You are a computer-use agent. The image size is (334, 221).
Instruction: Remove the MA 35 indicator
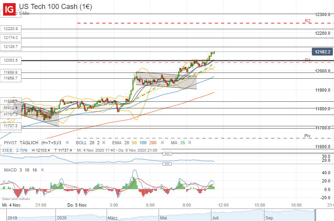[190, 143]
